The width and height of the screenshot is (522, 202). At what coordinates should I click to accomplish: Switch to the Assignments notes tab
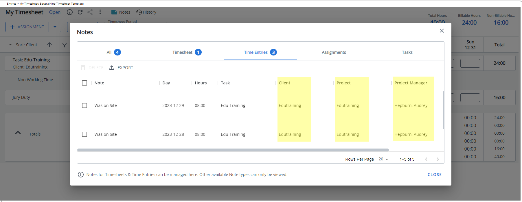click(x=334, y=52)
